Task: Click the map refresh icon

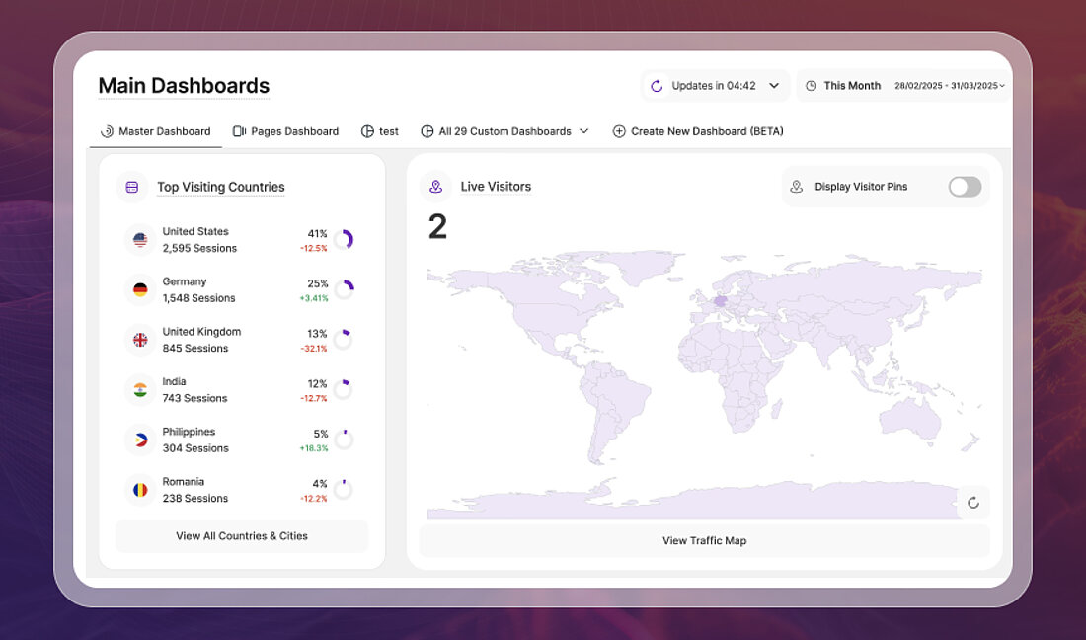Action: (973, 503)
